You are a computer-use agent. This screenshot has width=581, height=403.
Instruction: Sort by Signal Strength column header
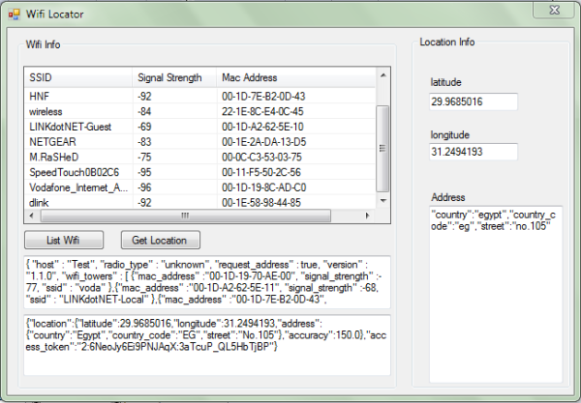[174, 77]
